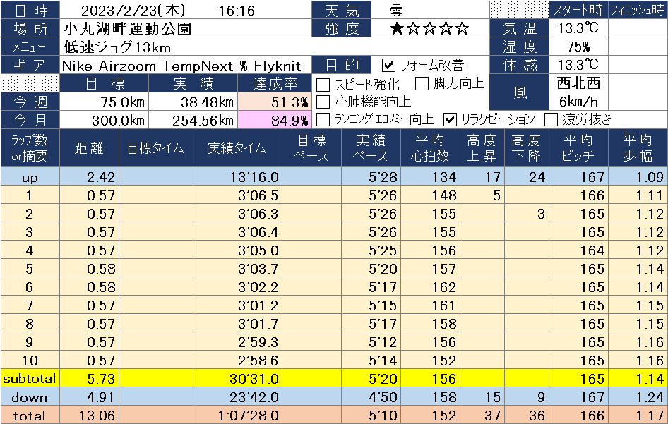Select the monthly 達成率 cell showing 84.9%
The image size is (668, 424).
coord(282,120)
